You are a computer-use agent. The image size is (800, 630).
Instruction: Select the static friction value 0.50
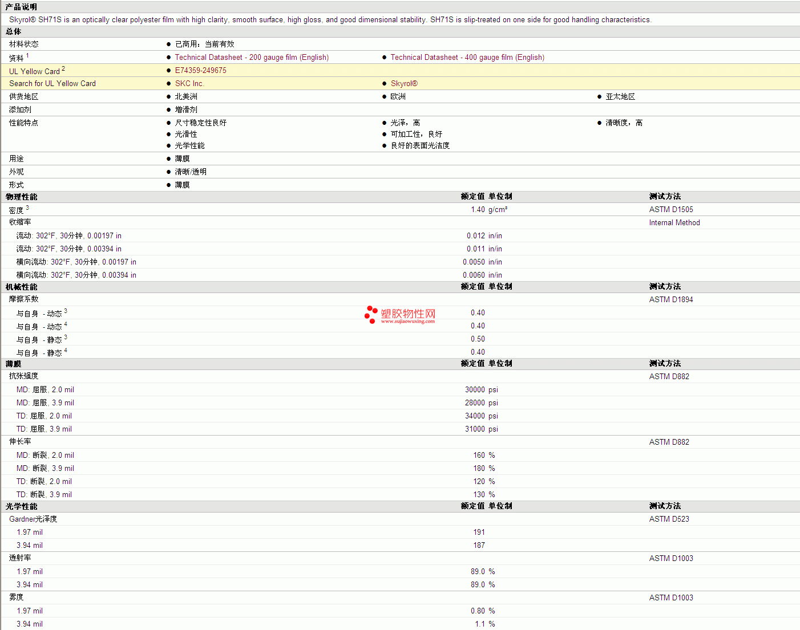[478, 339]
